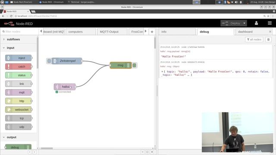Focus the filter nodes search field
Image resolution: width=276 pixels, height=155 pixels.
[x=19, y=31]
